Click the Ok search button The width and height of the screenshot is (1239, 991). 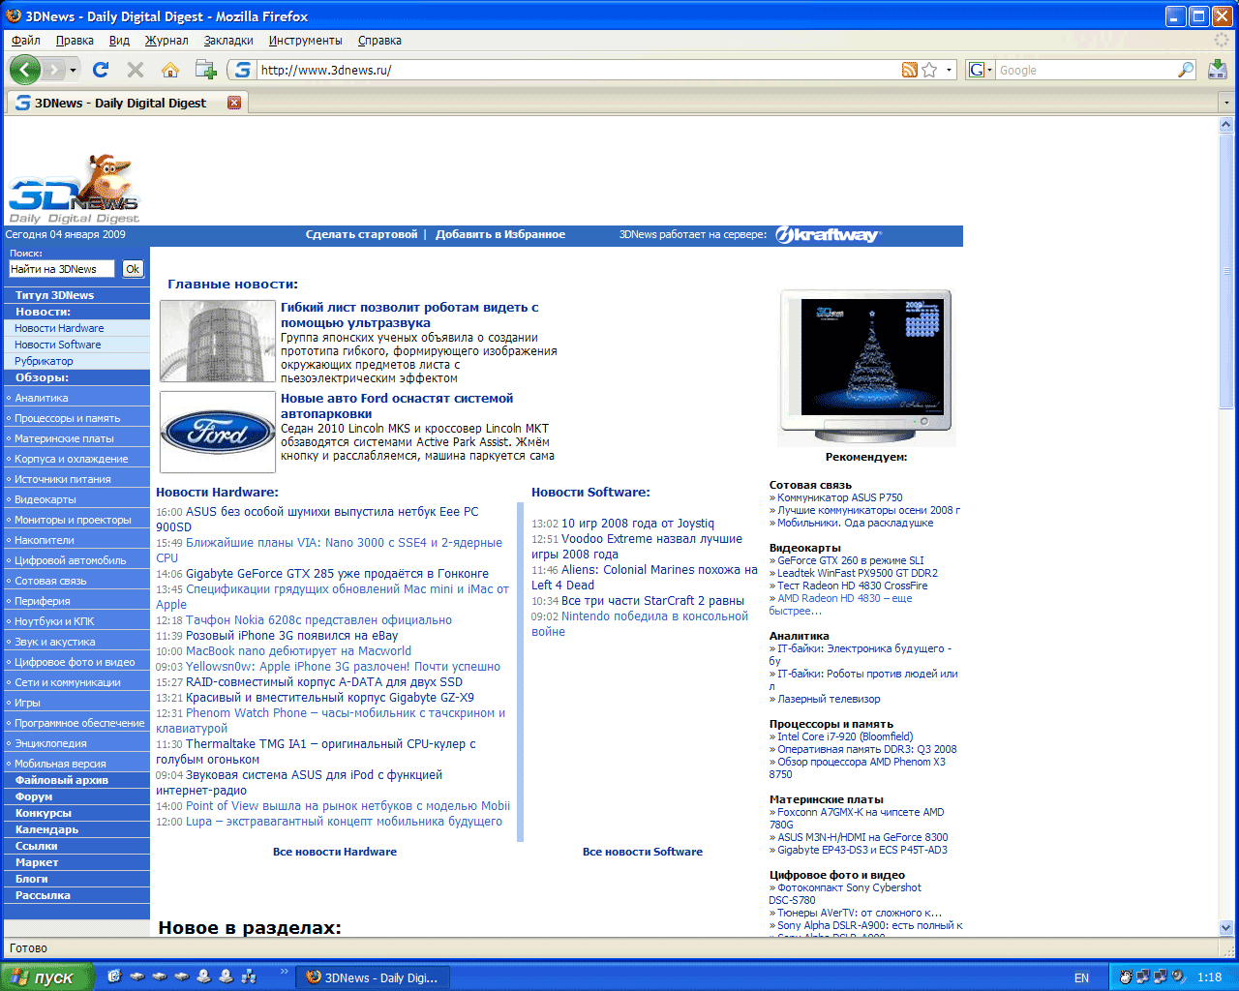point(133,269)
